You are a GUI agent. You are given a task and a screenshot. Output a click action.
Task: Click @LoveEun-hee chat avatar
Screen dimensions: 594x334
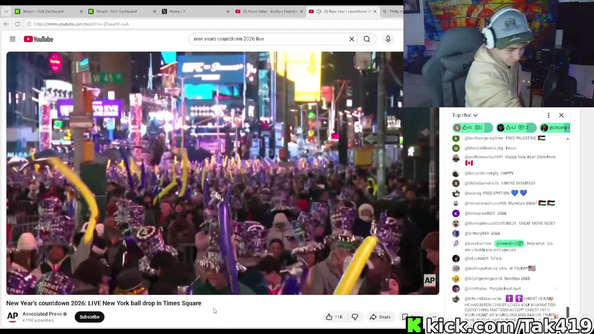coord(456,244)
